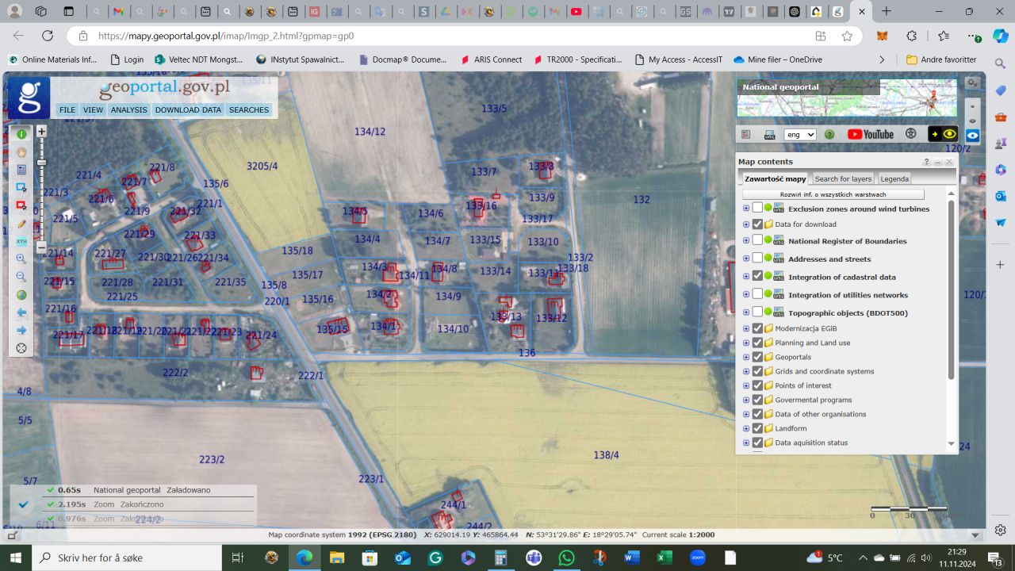Open the XYH coordinates tool

tap(21, 241)
